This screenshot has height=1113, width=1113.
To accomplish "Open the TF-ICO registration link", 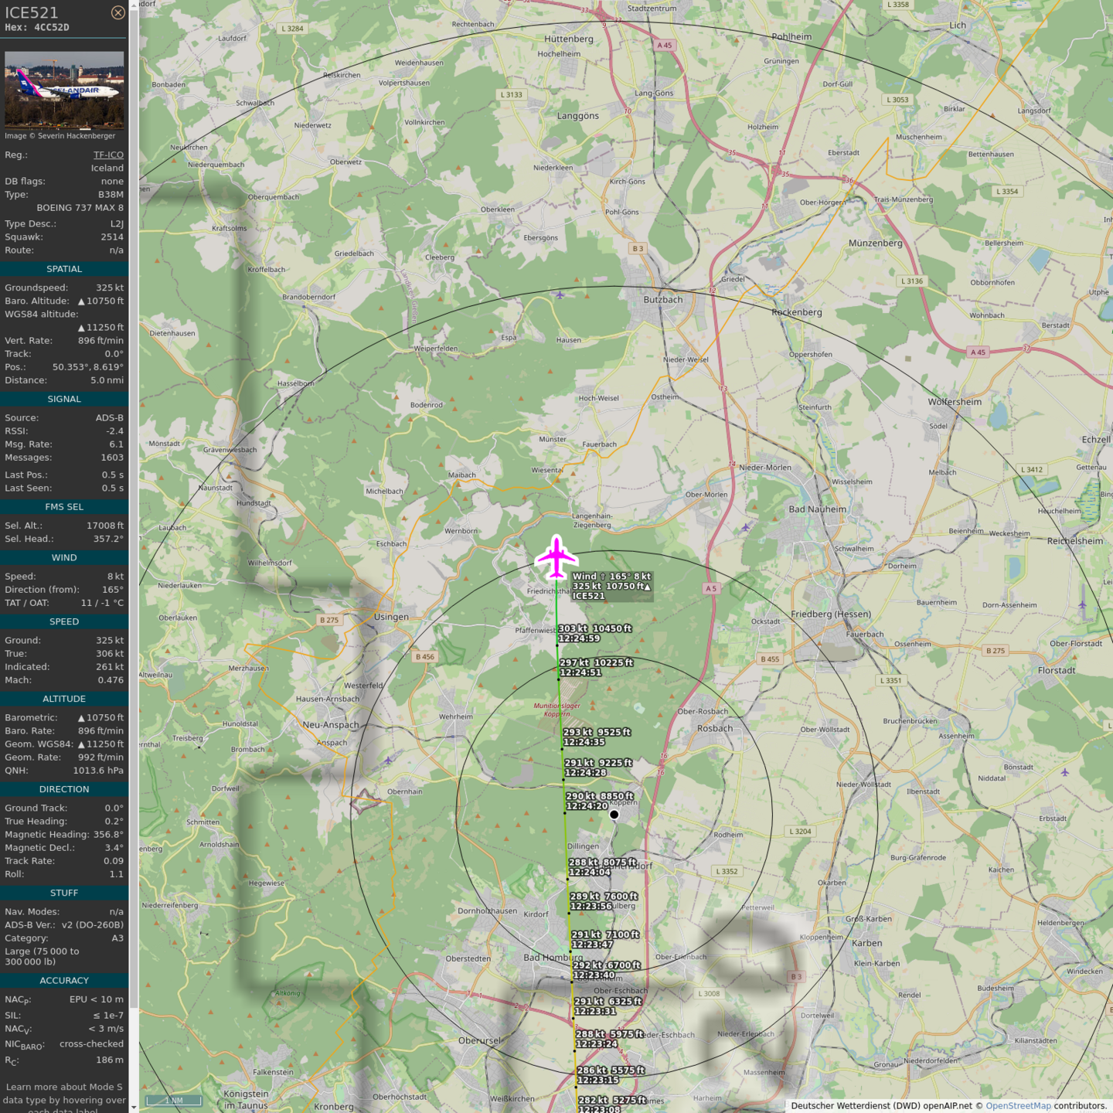I will [108, 155].
